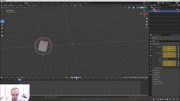
Task: Jump to the first frame
Action: coord(71,77)
